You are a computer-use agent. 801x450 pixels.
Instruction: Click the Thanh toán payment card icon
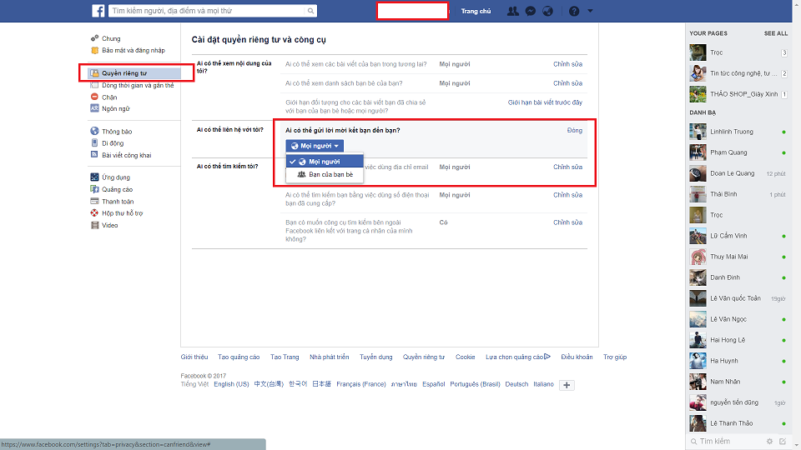94,201
